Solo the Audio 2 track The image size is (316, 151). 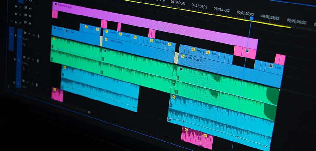pos(33,59)
